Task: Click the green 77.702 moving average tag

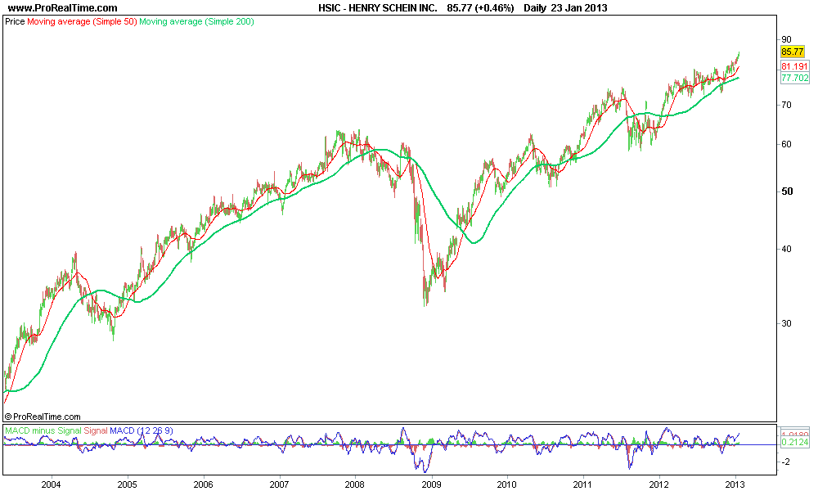Action: pyautogui.click(x=794, y=78)
